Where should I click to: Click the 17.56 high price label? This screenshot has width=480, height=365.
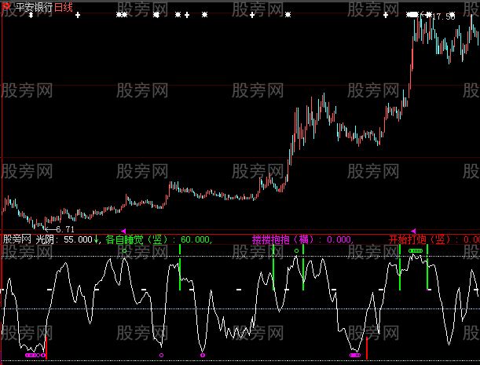tap(443, 16)
